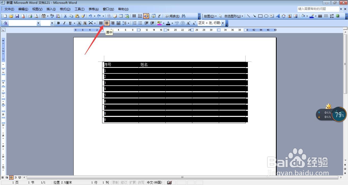Screen dimensions: 348x185
Task: Click the 录制 macro record indicator
Action: pyautogui.click(x=115, y=182)
